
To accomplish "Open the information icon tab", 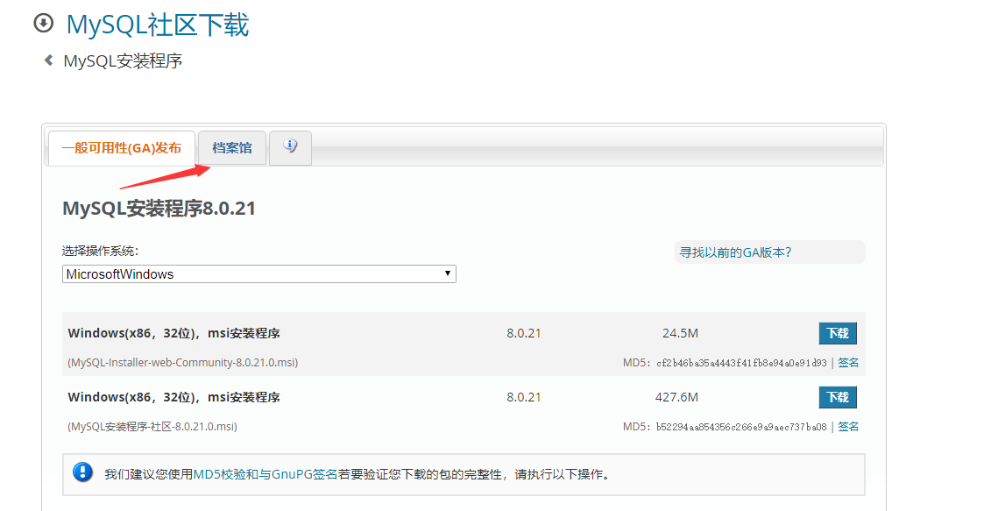I will 290,147.
